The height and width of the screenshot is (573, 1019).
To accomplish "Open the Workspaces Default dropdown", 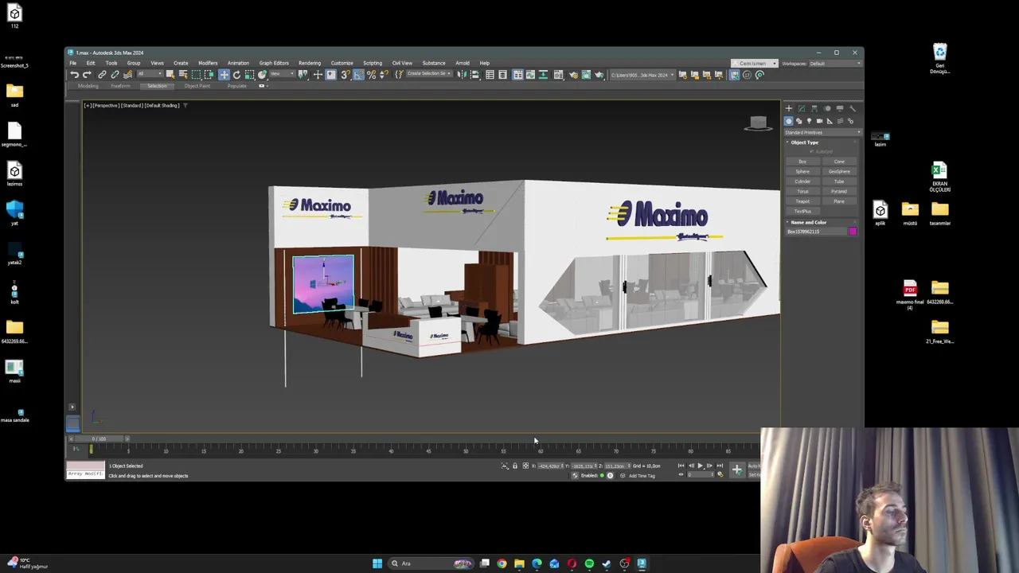I will [834, 64].
